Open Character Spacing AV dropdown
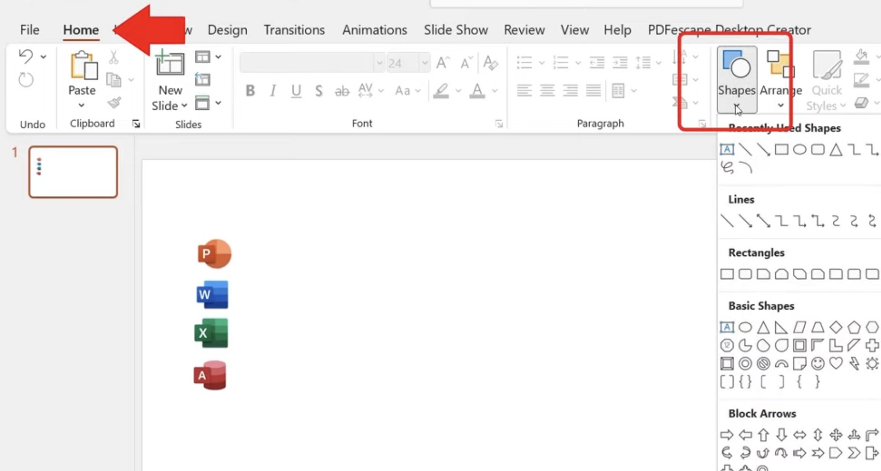 click(x=371, y=91)
